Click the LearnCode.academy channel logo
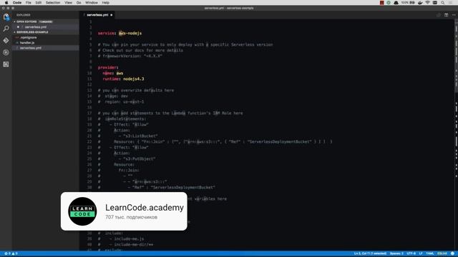Screen dimensions: 458x257 tap(82, 211)
